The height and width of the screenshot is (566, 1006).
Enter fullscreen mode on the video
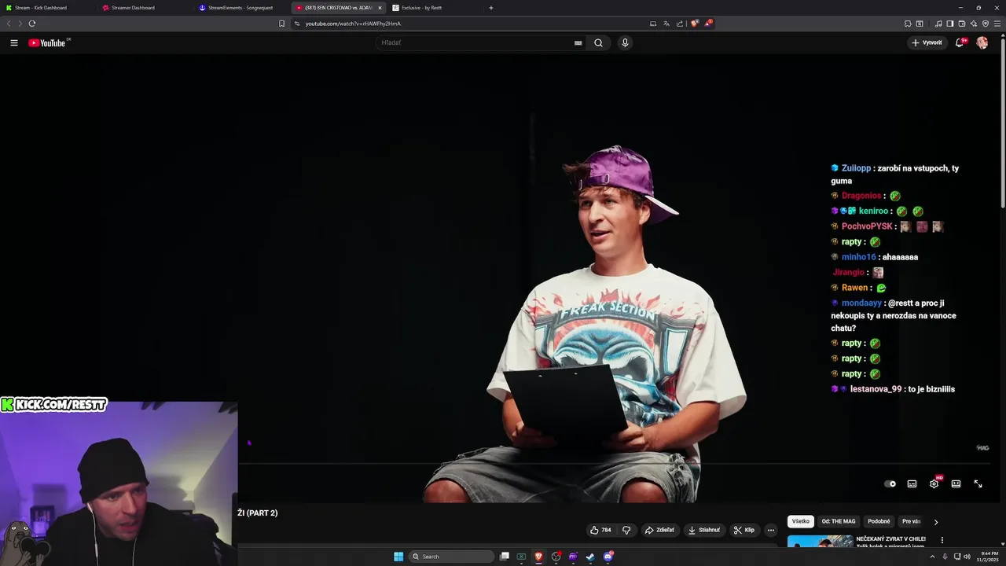(x=978, y=483)
